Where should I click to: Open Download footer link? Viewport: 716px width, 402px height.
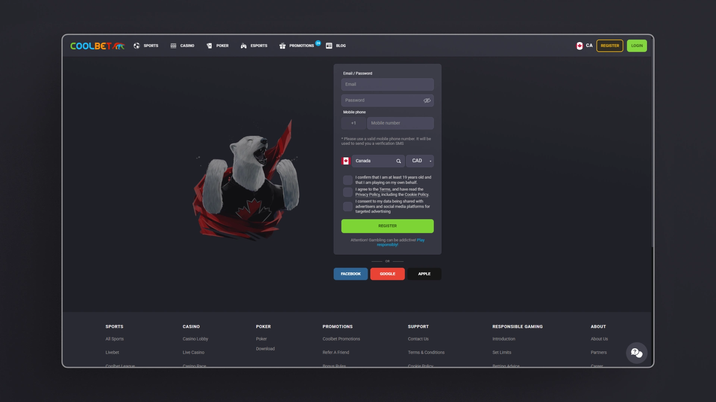pyautogui.click(x=266, y=349)
